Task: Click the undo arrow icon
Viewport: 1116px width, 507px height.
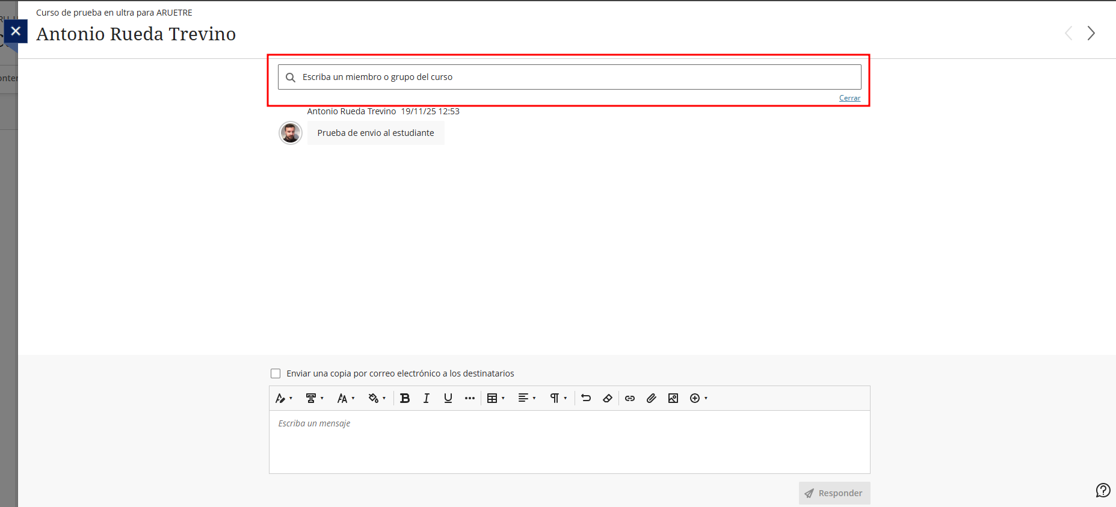Action: coord(586,398)
